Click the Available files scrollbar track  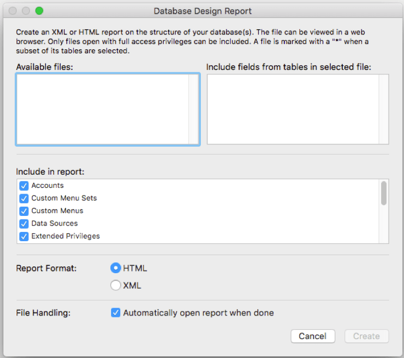tap(193, 109)
